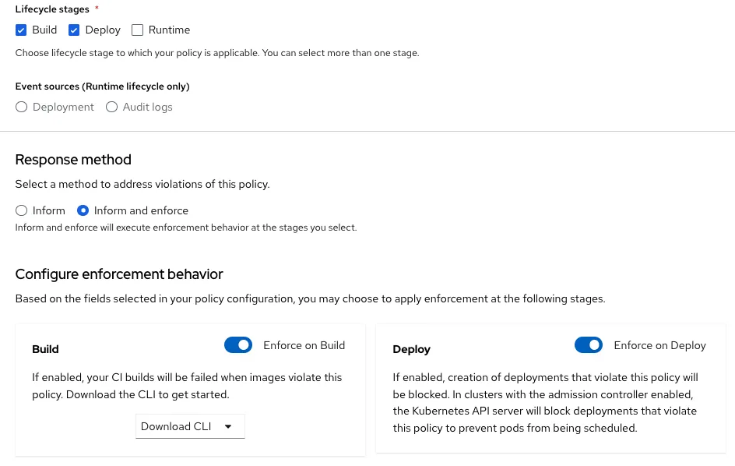Click the Build checkbox label
The height and width of the screenshot is (466, 735).
(x=44, y=30)
